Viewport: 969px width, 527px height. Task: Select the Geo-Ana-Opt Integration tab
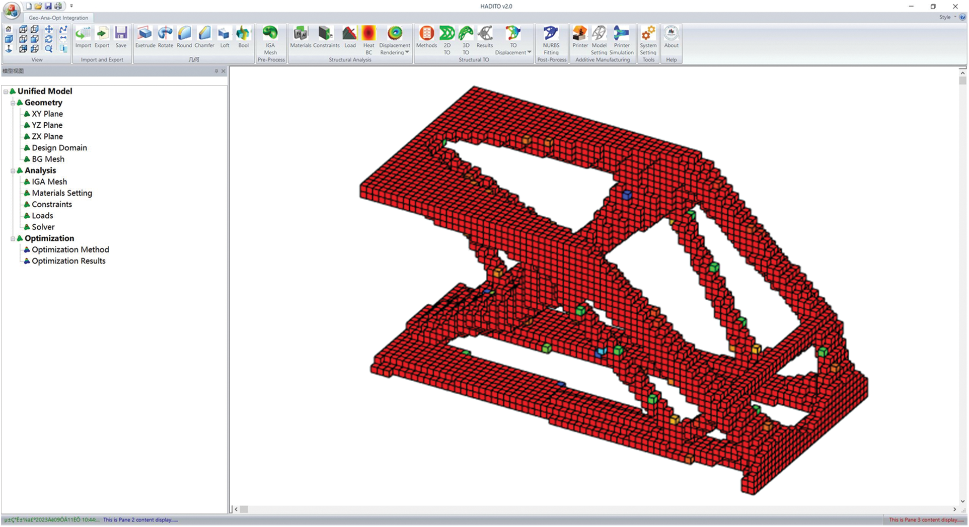coord(58,18)
